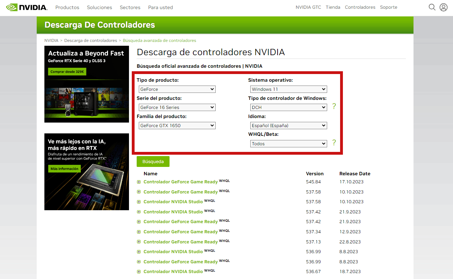Expand NVIDIA Studio row dated 10.10.2023
The height and width of the screenshot is (279, 453).
point(139,201)
